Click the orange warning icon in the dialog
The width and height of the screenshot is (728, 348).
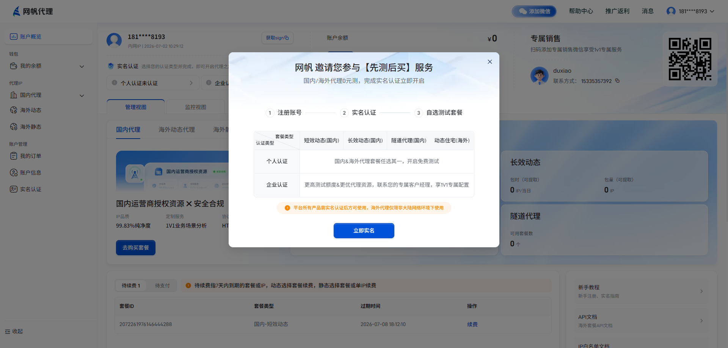coord(287,208)
